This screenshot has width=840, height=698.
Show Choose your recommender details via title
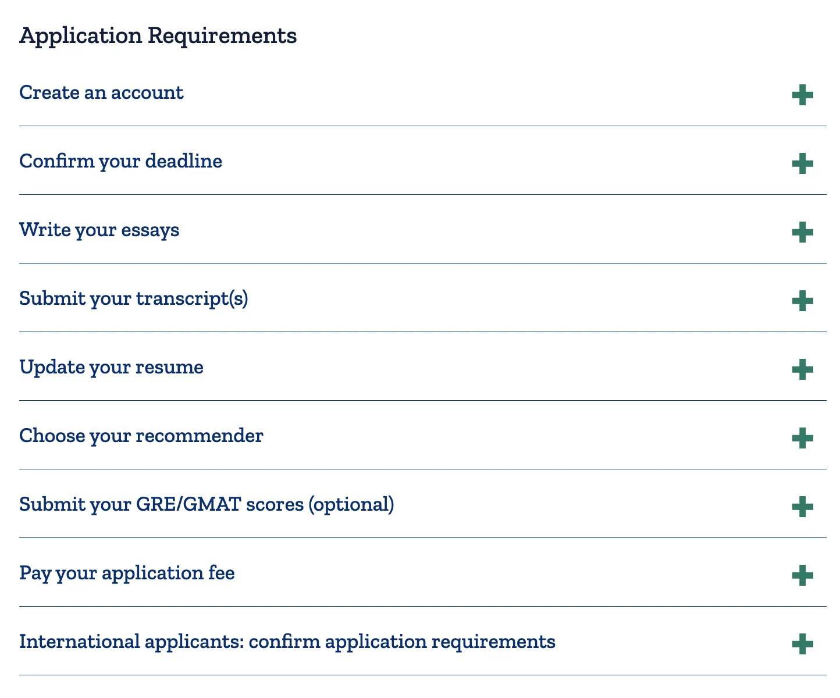(x=141, y=436)
